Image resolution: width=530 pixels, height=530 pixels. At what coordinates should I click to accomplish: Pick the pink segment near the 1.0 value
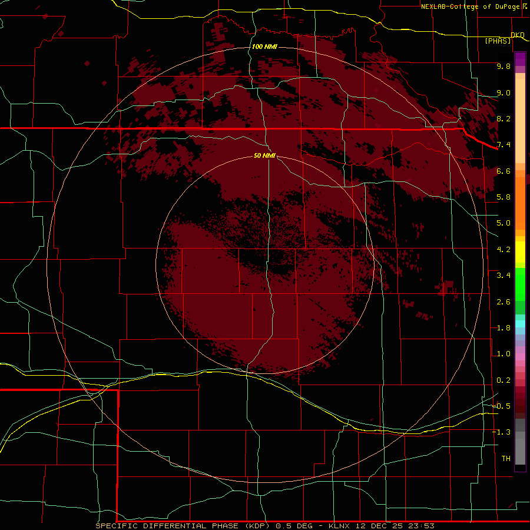(520, 357)
